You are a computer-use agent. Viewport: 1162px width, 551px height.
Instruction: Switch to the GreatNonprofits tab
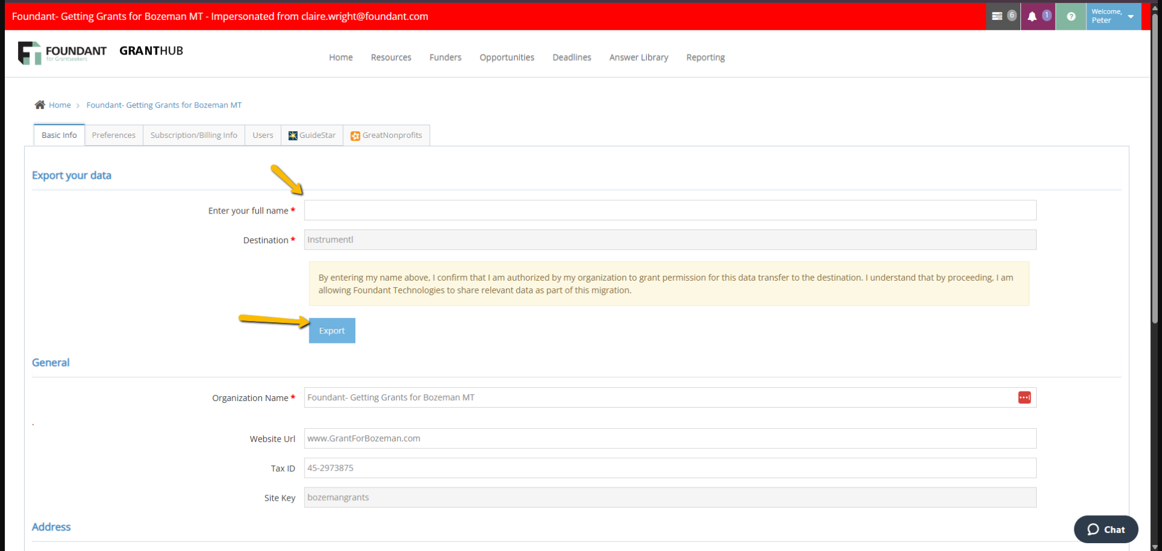(386, 135)
